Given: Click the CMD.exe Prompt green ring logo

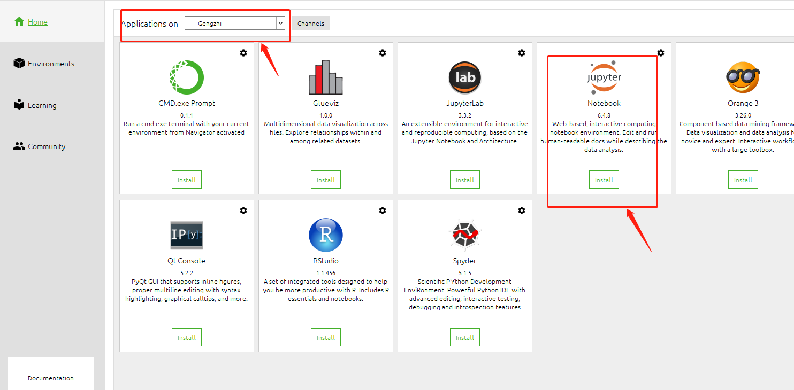Looking at the screenshot, I should click(187, 77).
